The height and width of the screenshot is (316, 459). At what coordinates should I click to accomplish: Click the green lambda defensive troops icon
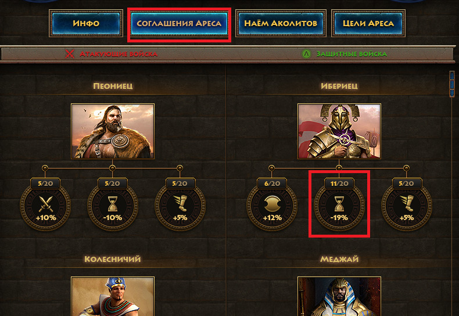click(x=306, y=54)
